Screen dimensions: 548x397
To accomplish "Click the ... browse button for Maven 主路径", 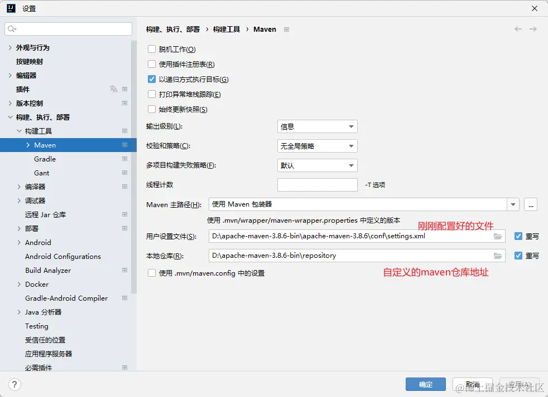I will pos(530,204).
